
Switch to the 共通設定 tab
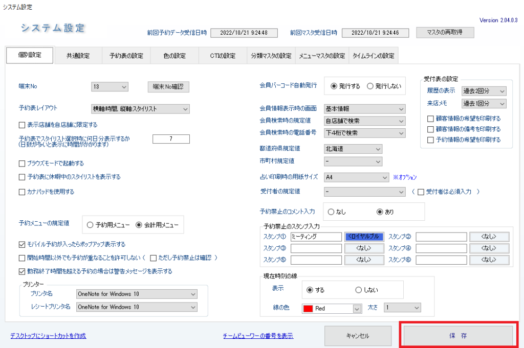click(78, 56)
